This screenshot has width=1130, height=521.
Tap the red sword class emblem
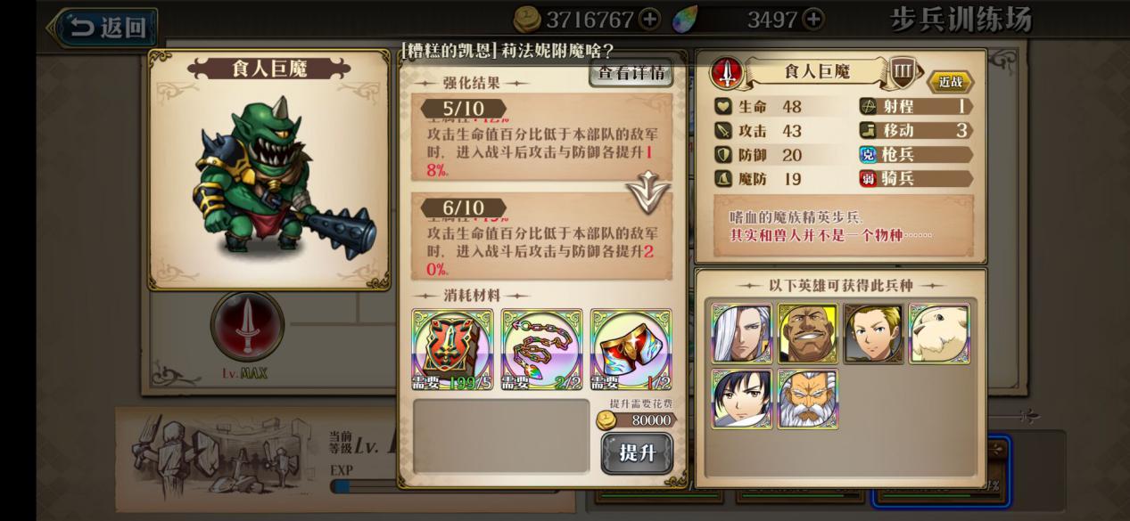pyautogui.click(x=727, y=73)
